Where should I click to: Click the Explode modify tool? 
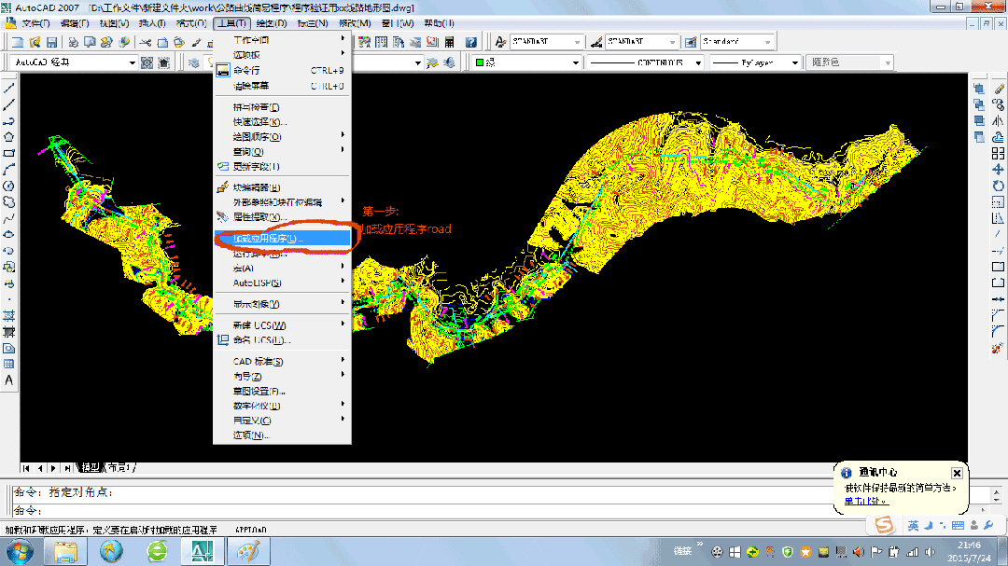click(999, 348)
